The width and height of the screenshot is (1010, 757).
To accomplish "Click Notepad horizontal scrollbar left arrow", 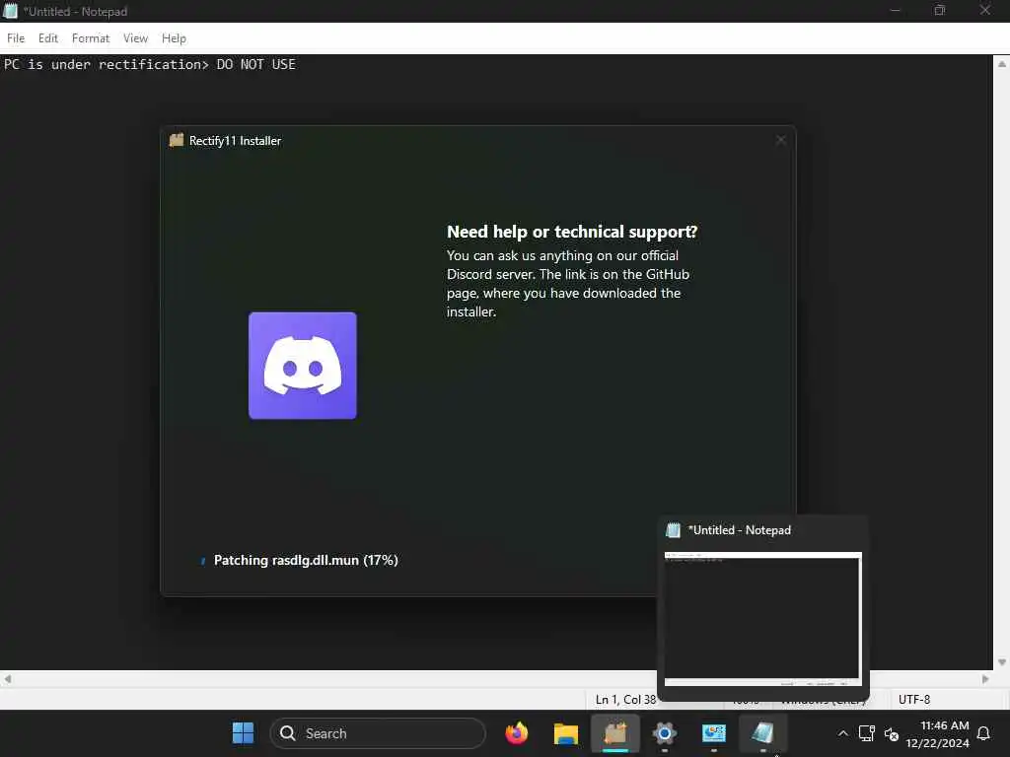I will pyautogui.click(x=8, y=679).
